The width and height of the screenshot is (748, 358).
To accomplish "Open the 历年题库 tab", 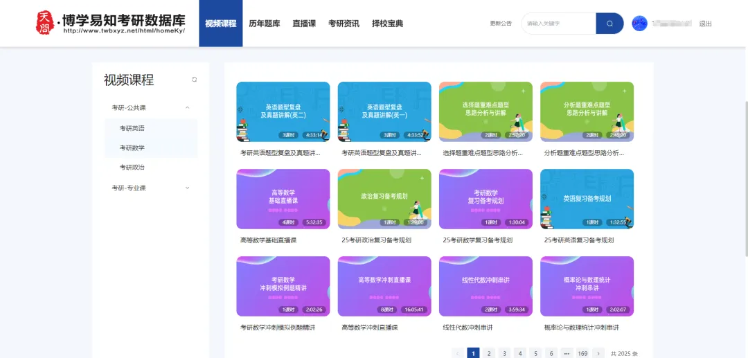I will pyautogui.click(x=265, y=24).
